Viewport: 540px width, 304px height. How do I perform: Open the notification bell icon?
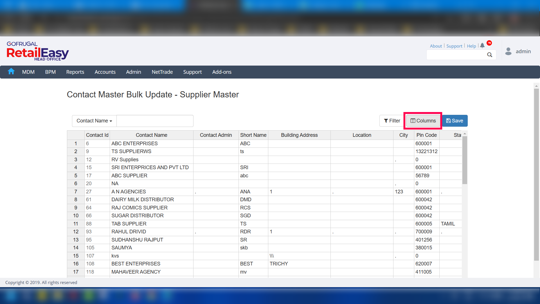tap(482, 46)
